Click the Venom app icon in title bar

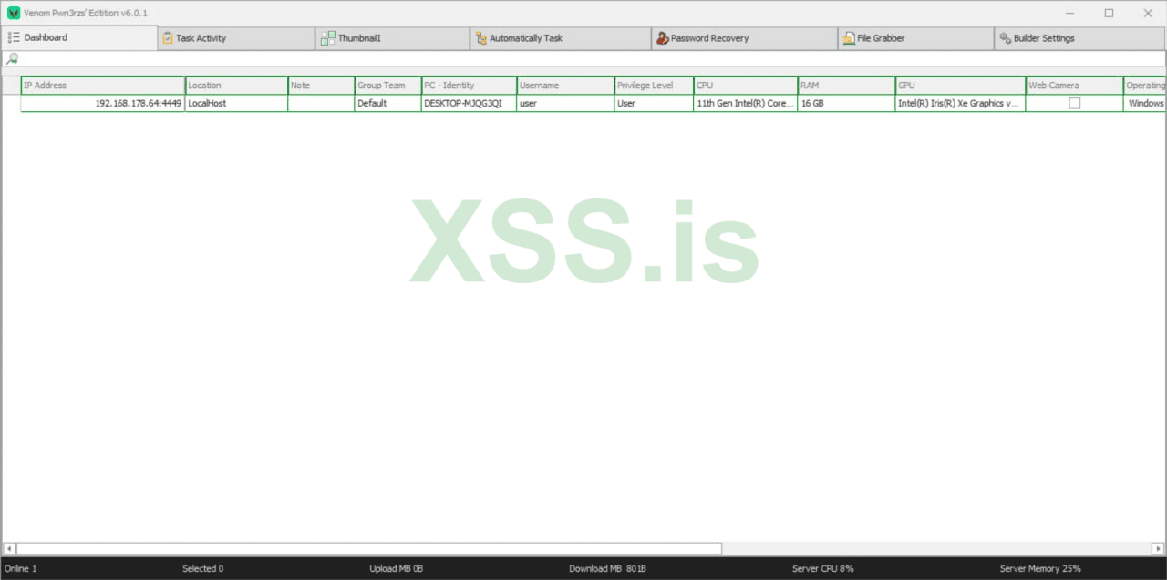click(13, 13)
